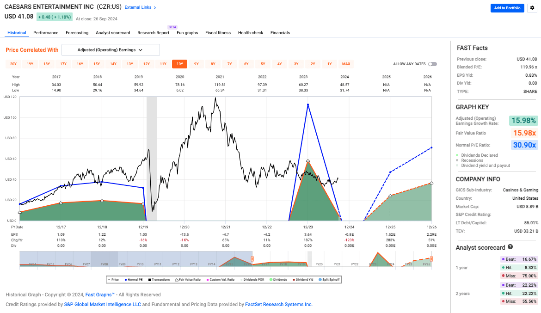The height and width of the screenshot is (313, 541).
Task: Click left orange handle of timeline range slider
Action: [252, 259]
